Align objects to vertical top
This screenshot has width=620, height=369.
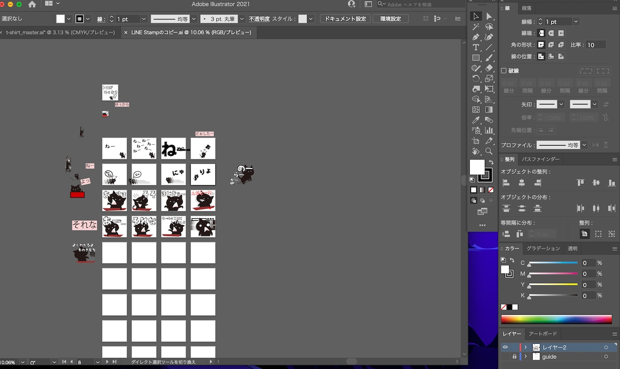click(x=580, y=183)
